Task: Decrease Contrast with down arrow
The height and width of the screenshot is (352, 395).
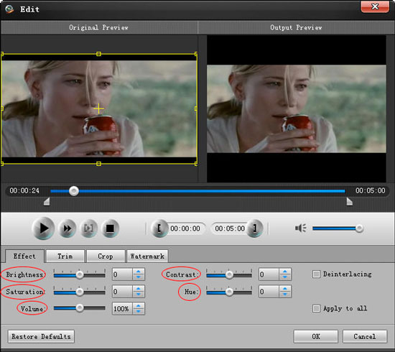Action: tap(285, 277)
